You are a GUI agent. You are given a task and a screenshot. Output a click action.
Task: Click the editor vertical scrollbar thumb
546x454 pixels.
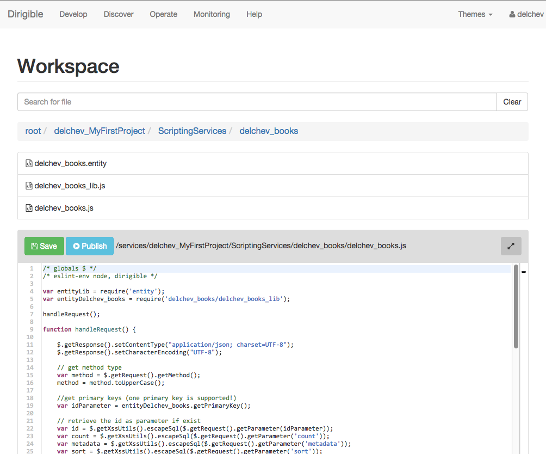tap(516, 306)
